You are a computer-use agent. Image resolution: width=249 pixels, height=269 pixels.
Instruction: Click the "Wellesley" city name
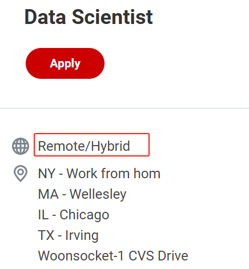(98, 194)
